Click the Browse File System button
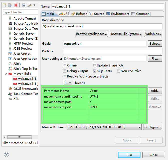The image size is (168, 160). point(126,34)
